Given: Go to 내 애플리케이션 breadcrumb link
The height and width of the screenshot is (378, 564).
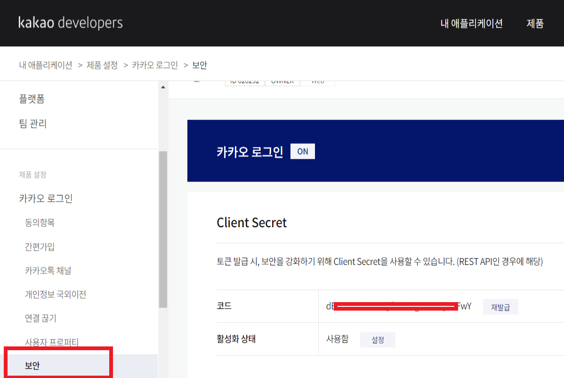Looking at the screenshot, I should 46,65.
